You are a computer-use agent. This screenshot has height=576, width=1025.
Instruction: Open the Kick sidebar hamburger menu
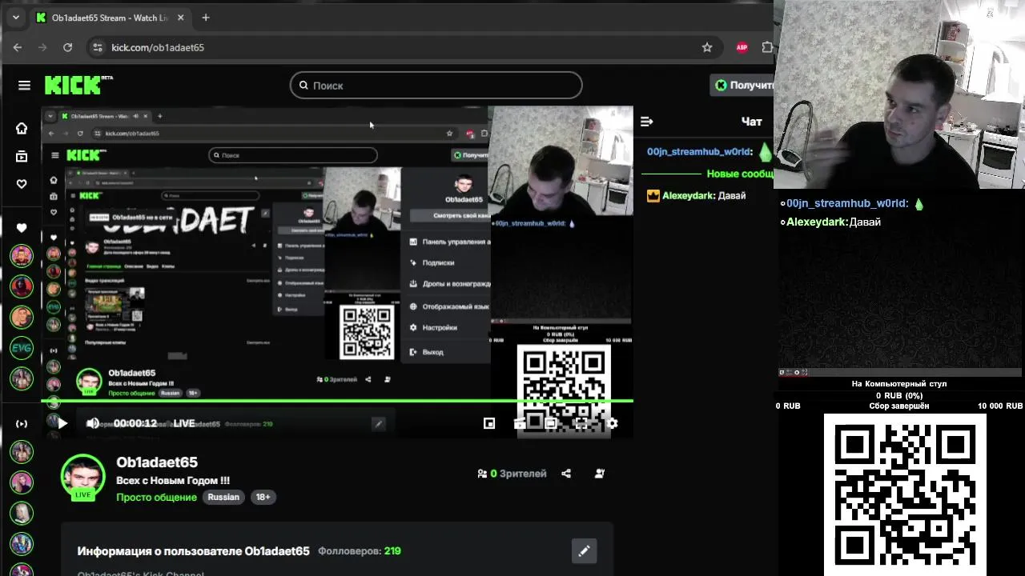(x=24, y=86)
